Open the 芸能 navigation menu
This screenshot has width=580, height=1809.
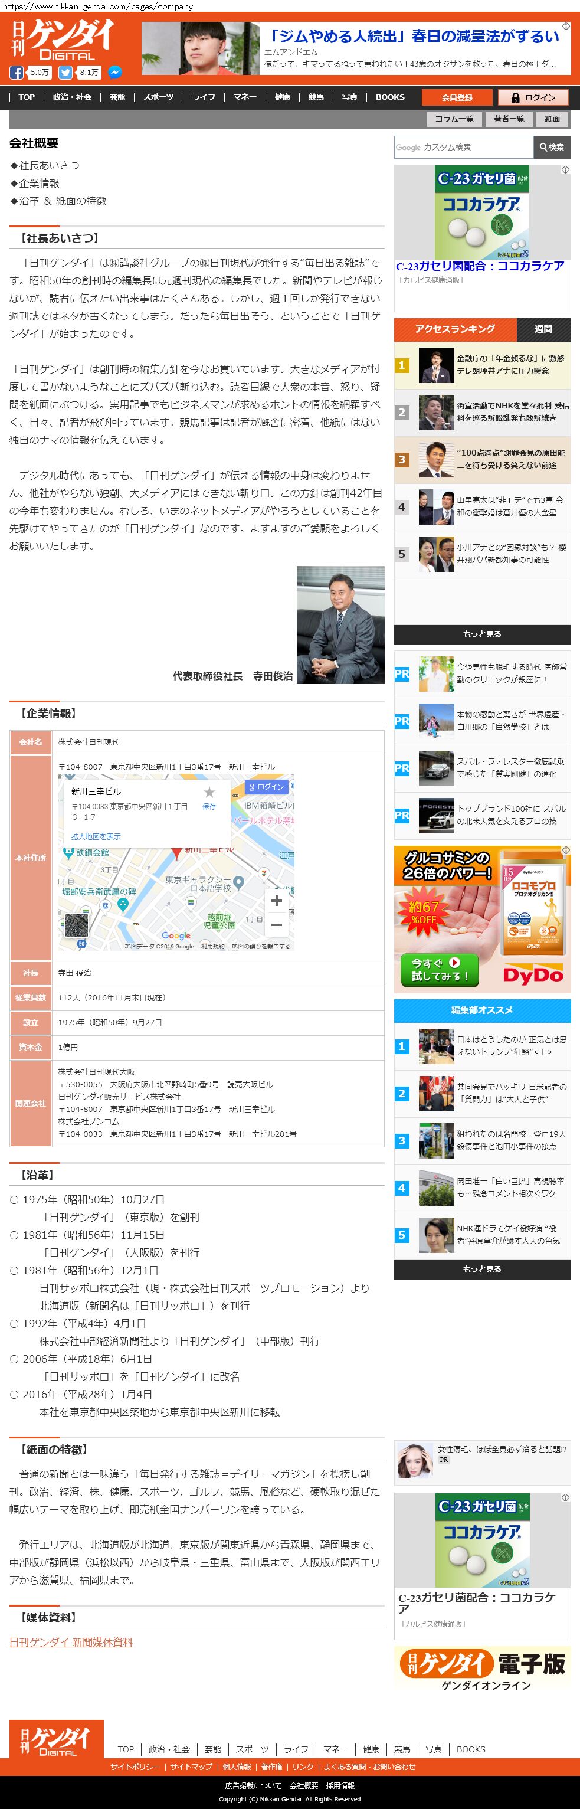point(117,97)
